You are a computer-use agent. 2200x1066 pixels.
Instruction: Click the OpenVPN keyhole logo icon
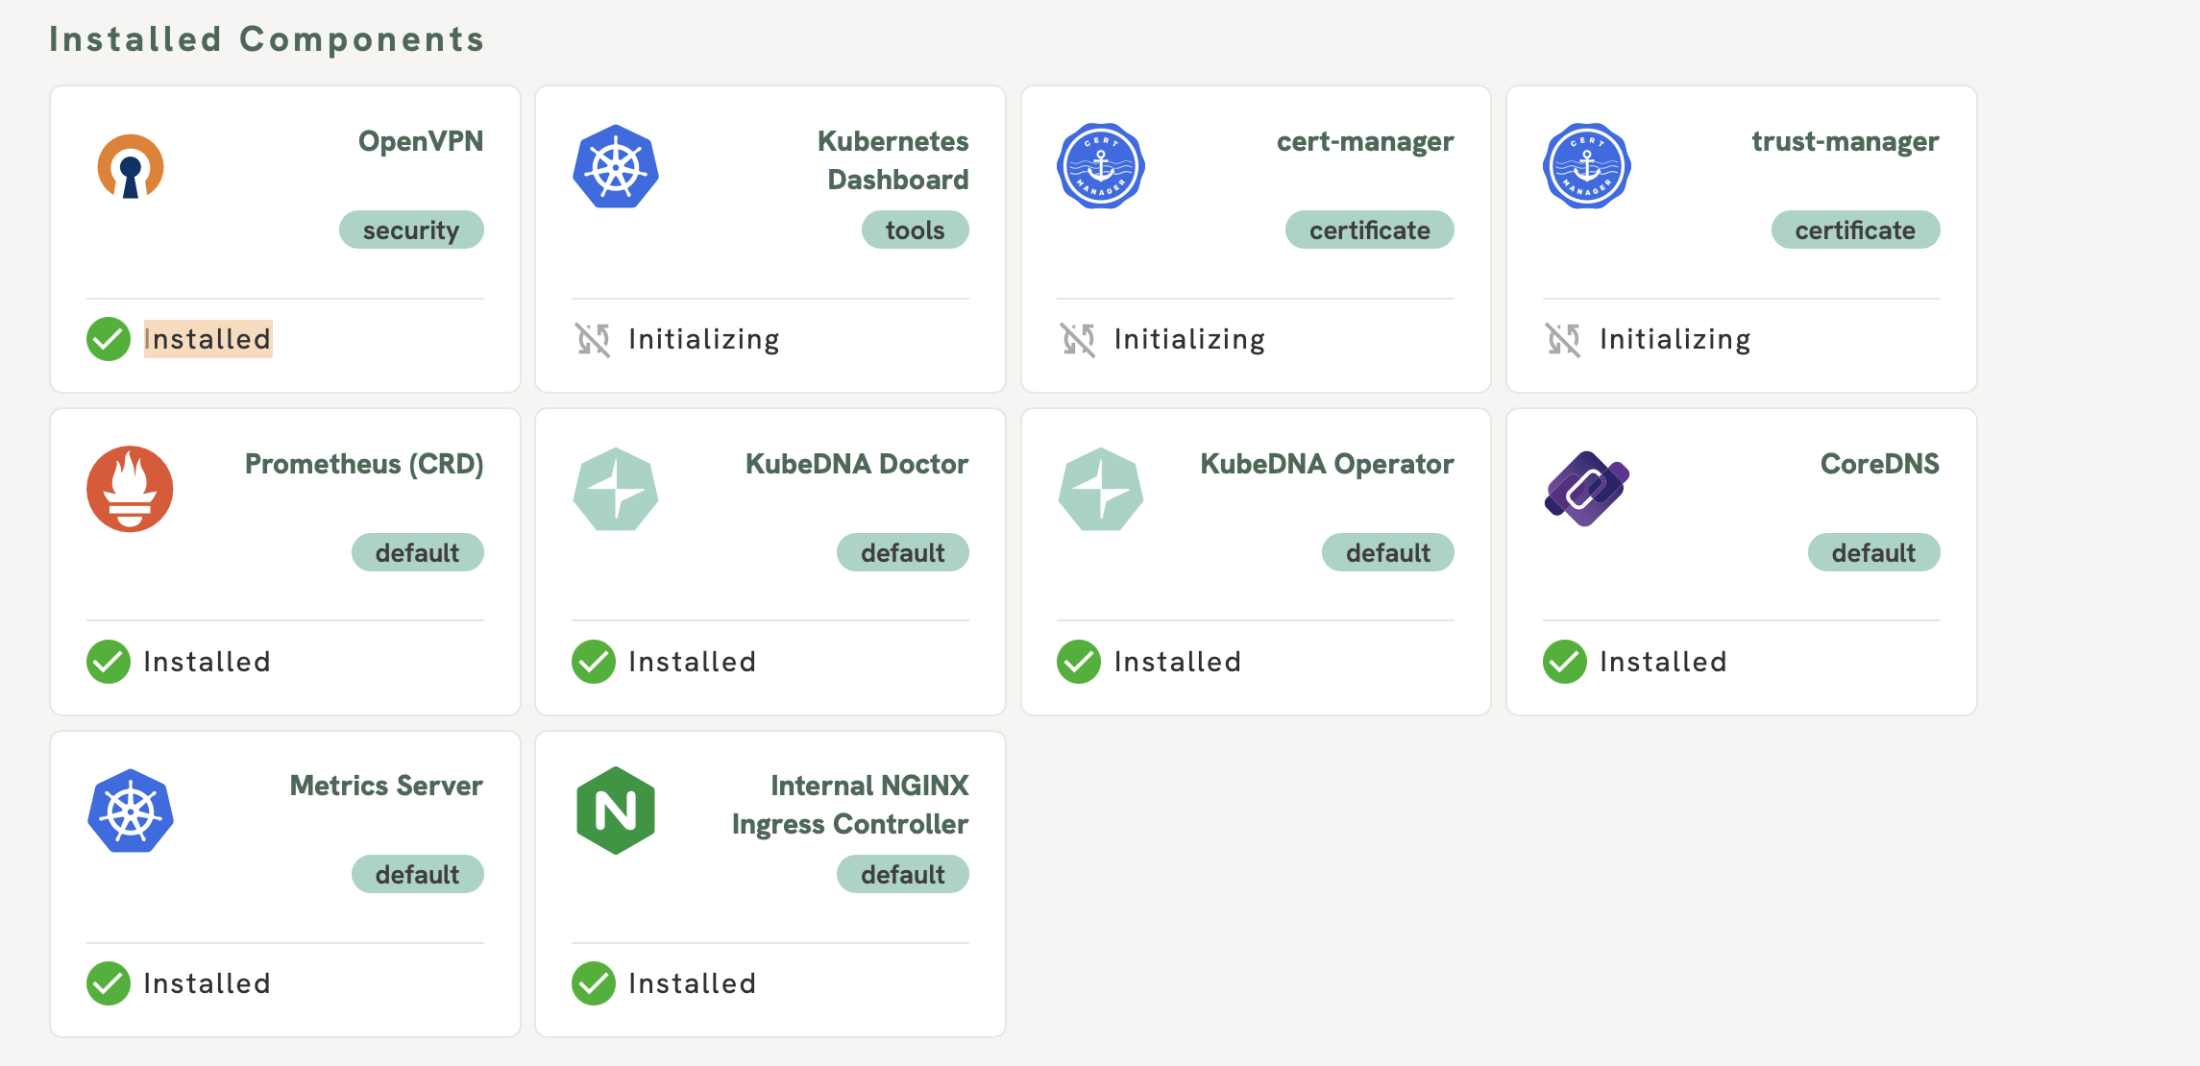click(131, 167)
